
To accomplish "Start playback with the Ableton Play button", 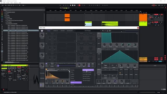I will pos(71,5).
